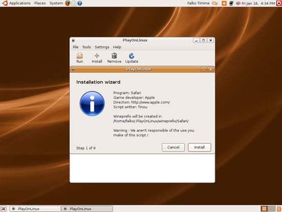Click the Install button in wizard
This screenshot has height=212, width=282.
[199, 147]
